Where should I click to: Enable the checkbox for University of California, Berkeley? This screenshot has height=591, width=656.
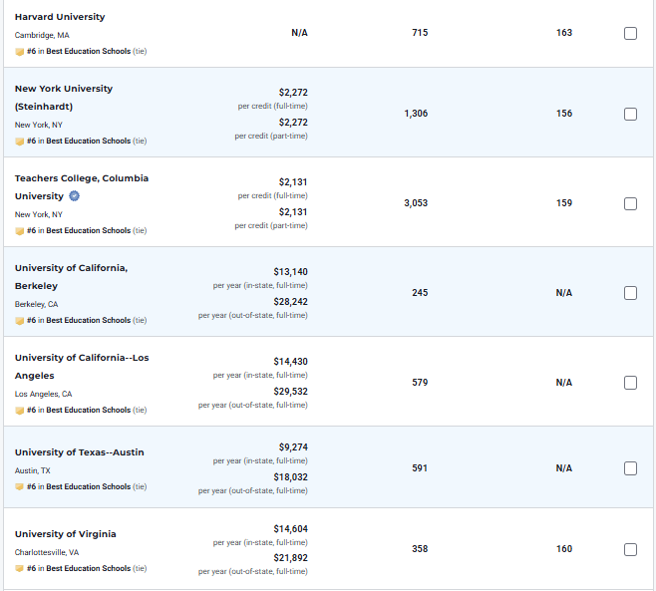pos(630,293)
